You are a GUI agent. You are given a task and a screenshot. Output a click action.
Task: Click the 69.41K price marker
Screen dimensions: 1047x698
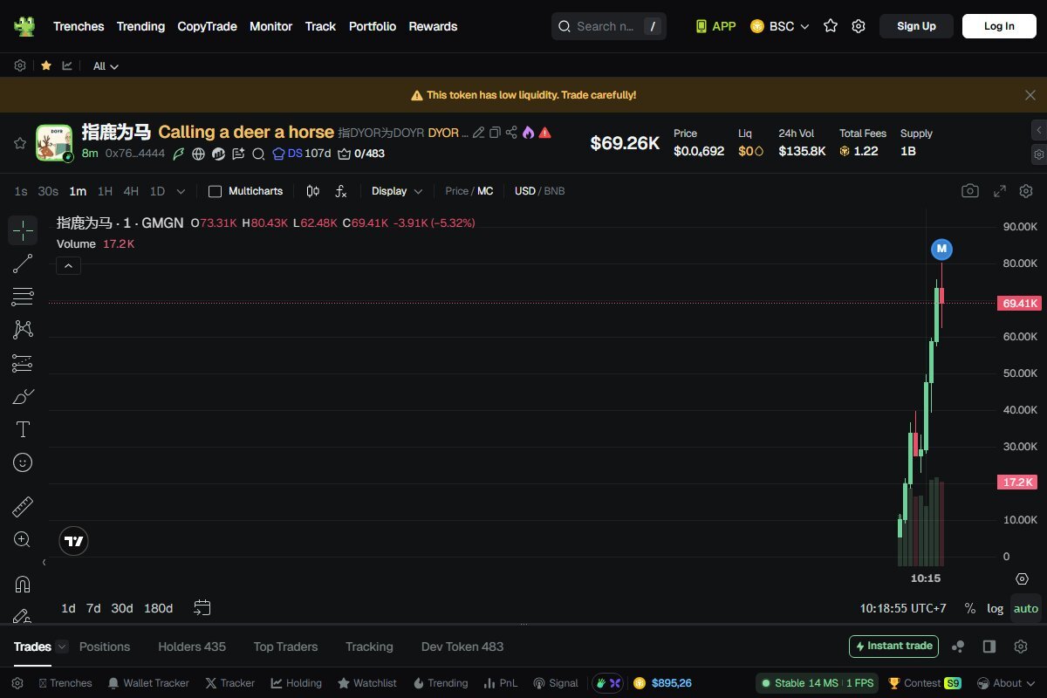click(x=1019, y=304)
